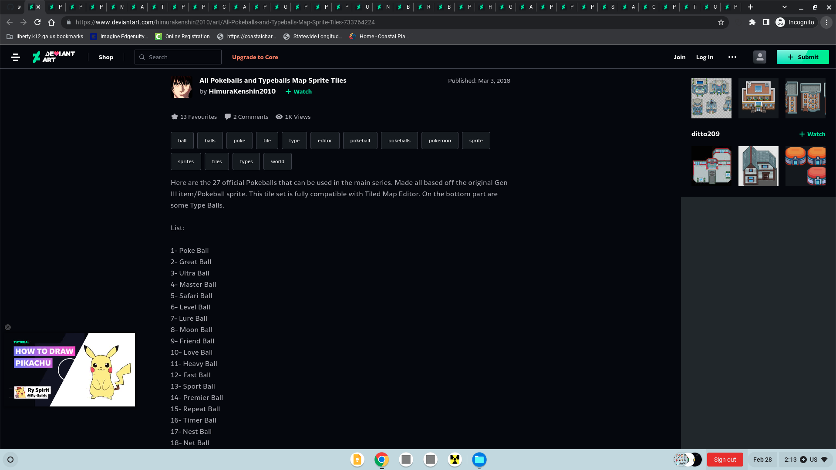836x470 pixels.
Task: Bookmark this page with the star
Action: click(721, 22)
